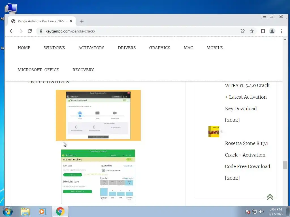Image resolution: width=290 pixels, height=217 pixels.
Task: Open MICROSOFT-OFFICE menu item
Action: coord(38,70)
